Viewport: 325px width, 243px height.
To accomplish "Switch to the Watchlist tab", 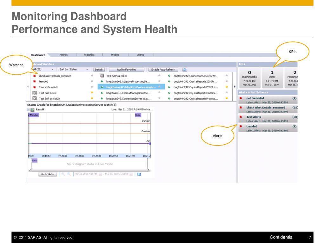I will [89, 55].
